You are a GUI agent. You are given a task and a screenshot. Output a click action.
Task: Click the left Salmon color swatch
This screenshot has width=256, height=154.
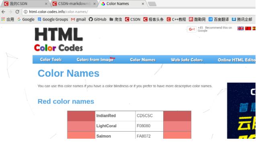81,135
